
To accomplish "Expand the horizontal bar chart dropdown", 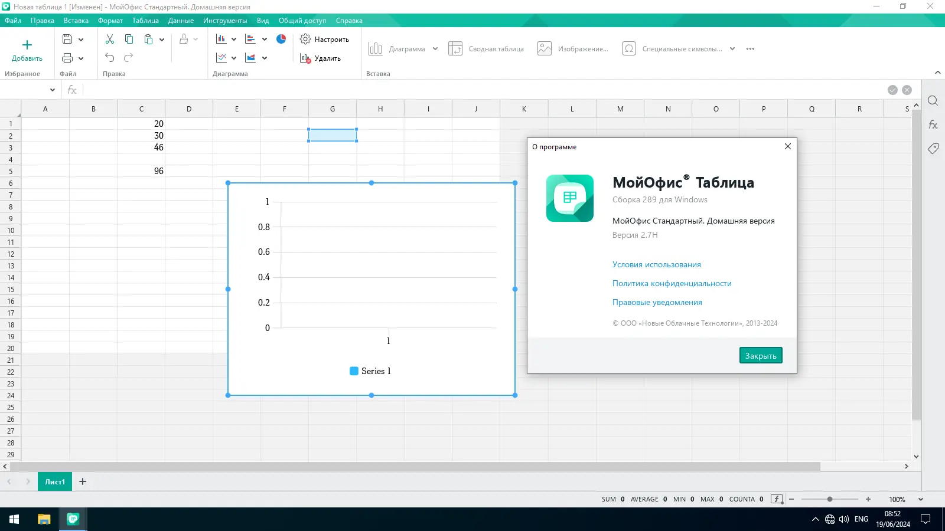I will 265,40.
